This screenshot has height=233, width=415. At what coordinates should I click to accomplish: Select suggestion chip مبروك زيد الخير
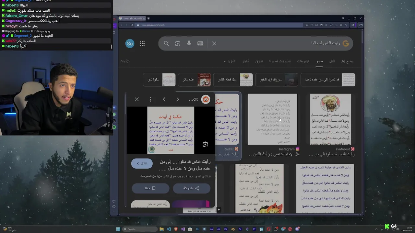pyautogui.click(x=277, y=80)
